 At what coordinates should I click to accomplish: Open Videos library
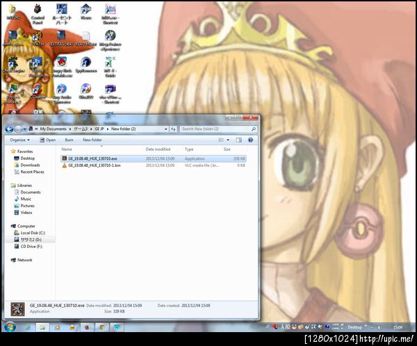[24, 213]
